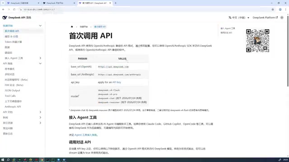Toggle dark mode with sun icon
The image size is (289, 162).
pos(282,18)
